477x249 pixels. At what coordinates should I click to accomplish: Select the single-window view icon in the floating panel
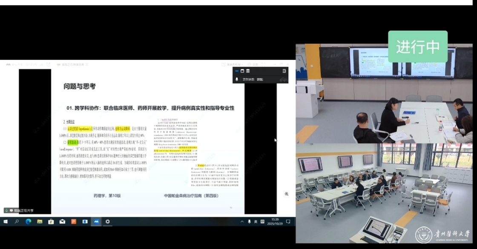tap(242, 71)
